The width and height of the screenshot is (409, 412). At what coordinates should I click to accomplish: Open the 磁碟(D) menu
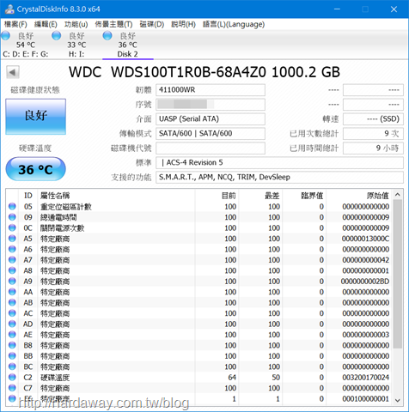tap(152, 24)
